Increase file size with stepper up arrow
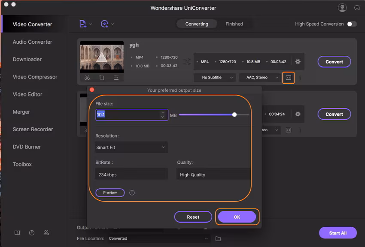 (x=163, y=112)
